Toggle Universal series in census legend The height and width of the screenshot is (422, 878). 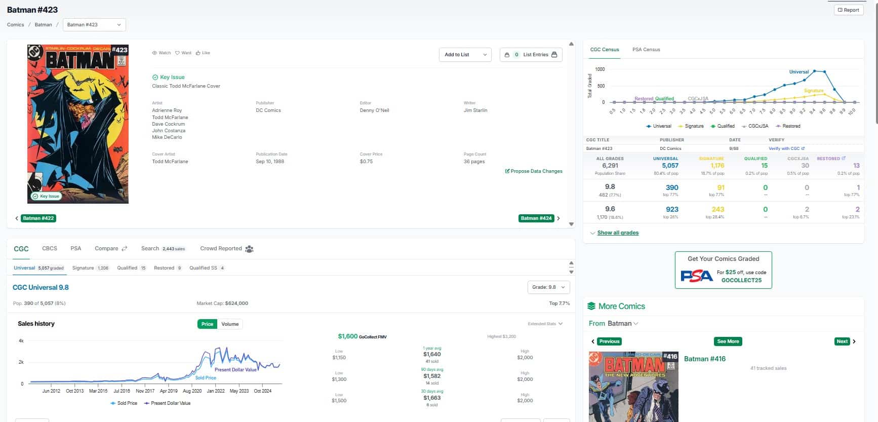point(658,126)
